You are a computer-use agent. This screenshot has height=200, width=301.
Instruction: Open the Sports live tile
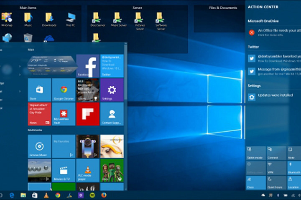coord(88,90)
